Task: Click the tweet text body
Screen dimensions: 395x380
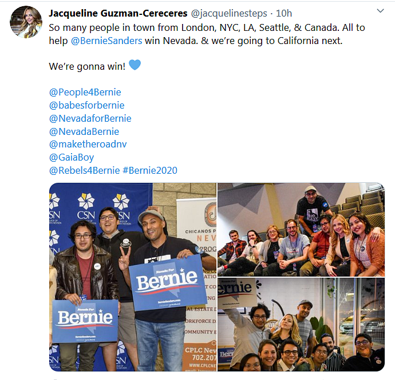Action: click(207, 34)
